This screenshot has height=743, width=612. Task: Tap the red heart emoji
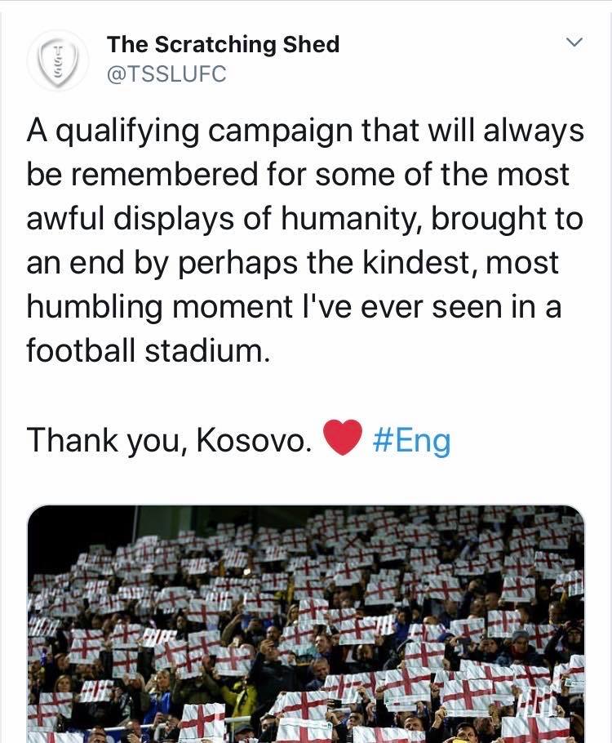[343, 438]
